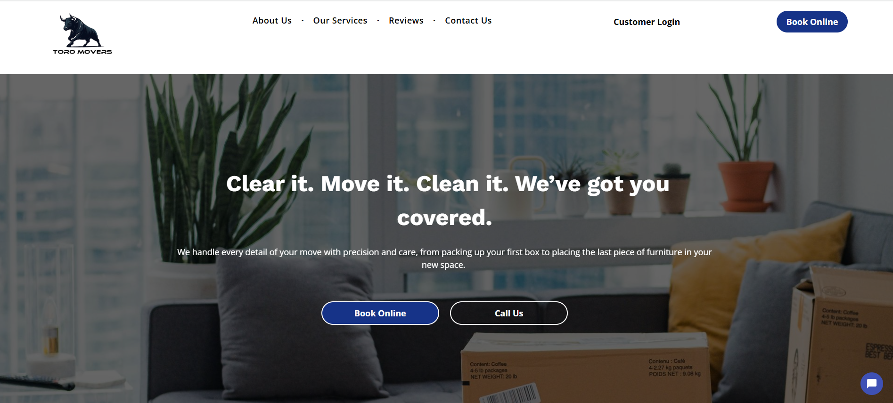Click the hero paragraph about packing
Viewport: 893px width, 403px height.
pyautogui.click(x=444, y=258)
